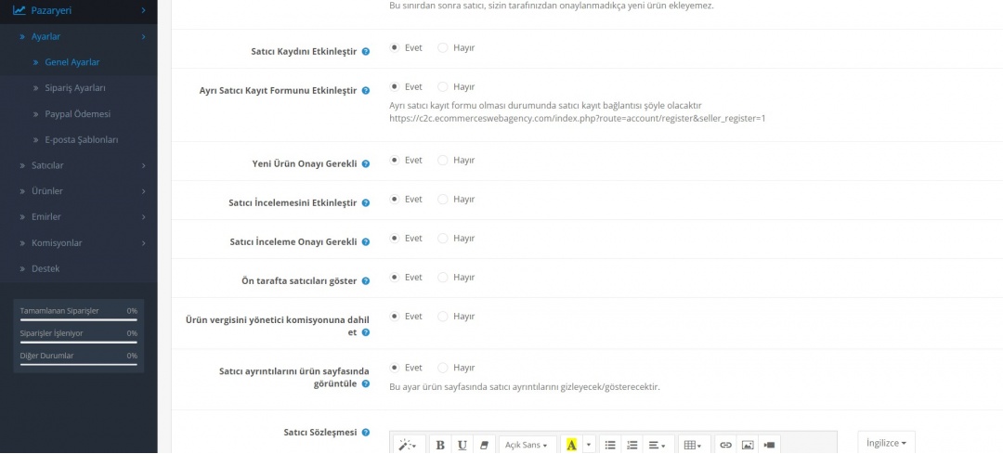
Task: Click the Destek sidebar link
Action: coord(45,268)
